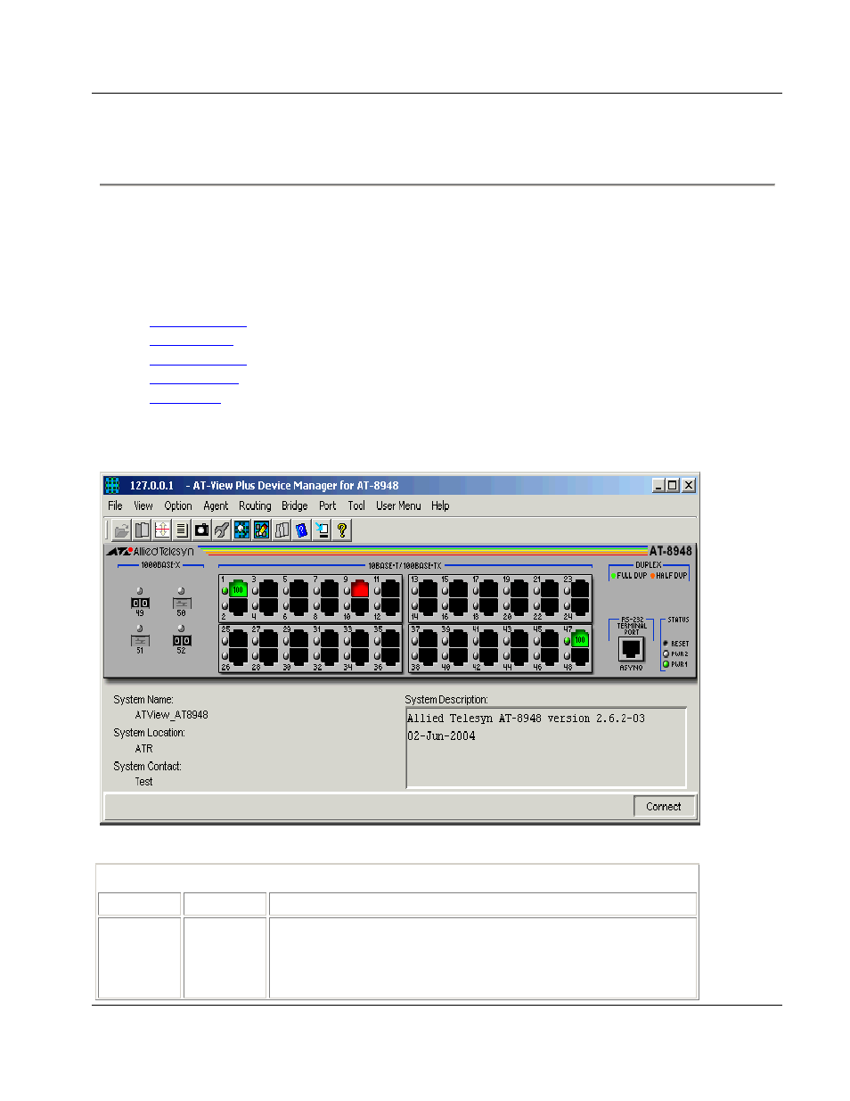Select port 37 on the switch panel
The height and width of the screenshot is (1101, 850).
(x=428, y=638)
